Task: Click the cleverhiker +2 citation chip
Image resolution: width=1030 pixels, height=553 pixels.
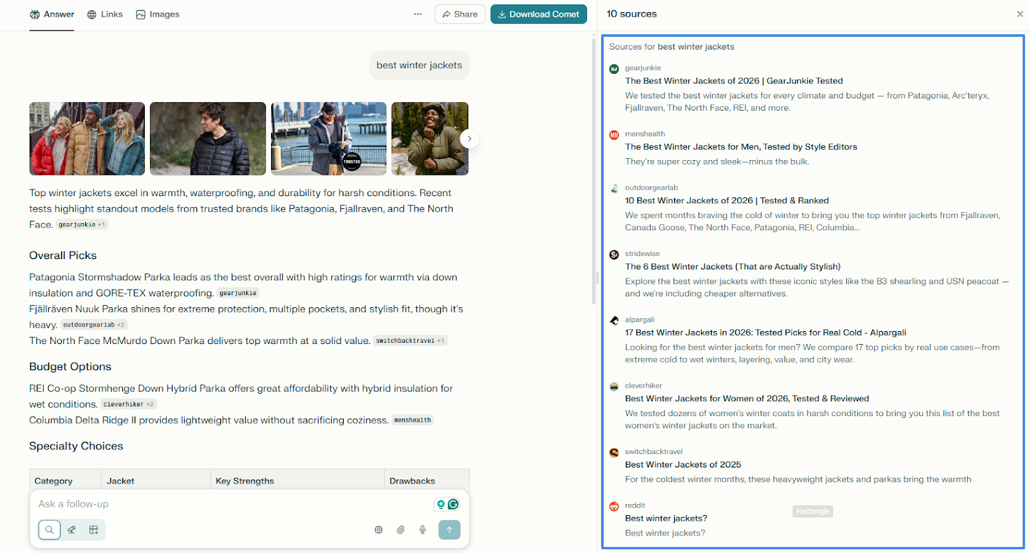Action: pos(128,404)
